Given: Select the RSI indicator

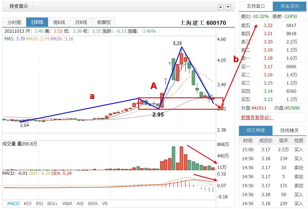Looking at the screenshot, I should [40, 204].
